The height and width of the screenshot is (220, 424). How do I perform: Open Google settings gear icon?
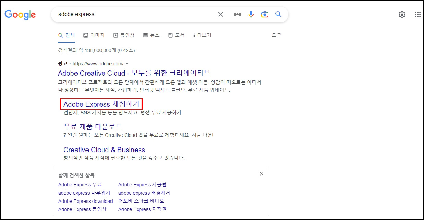pos(402,15)
